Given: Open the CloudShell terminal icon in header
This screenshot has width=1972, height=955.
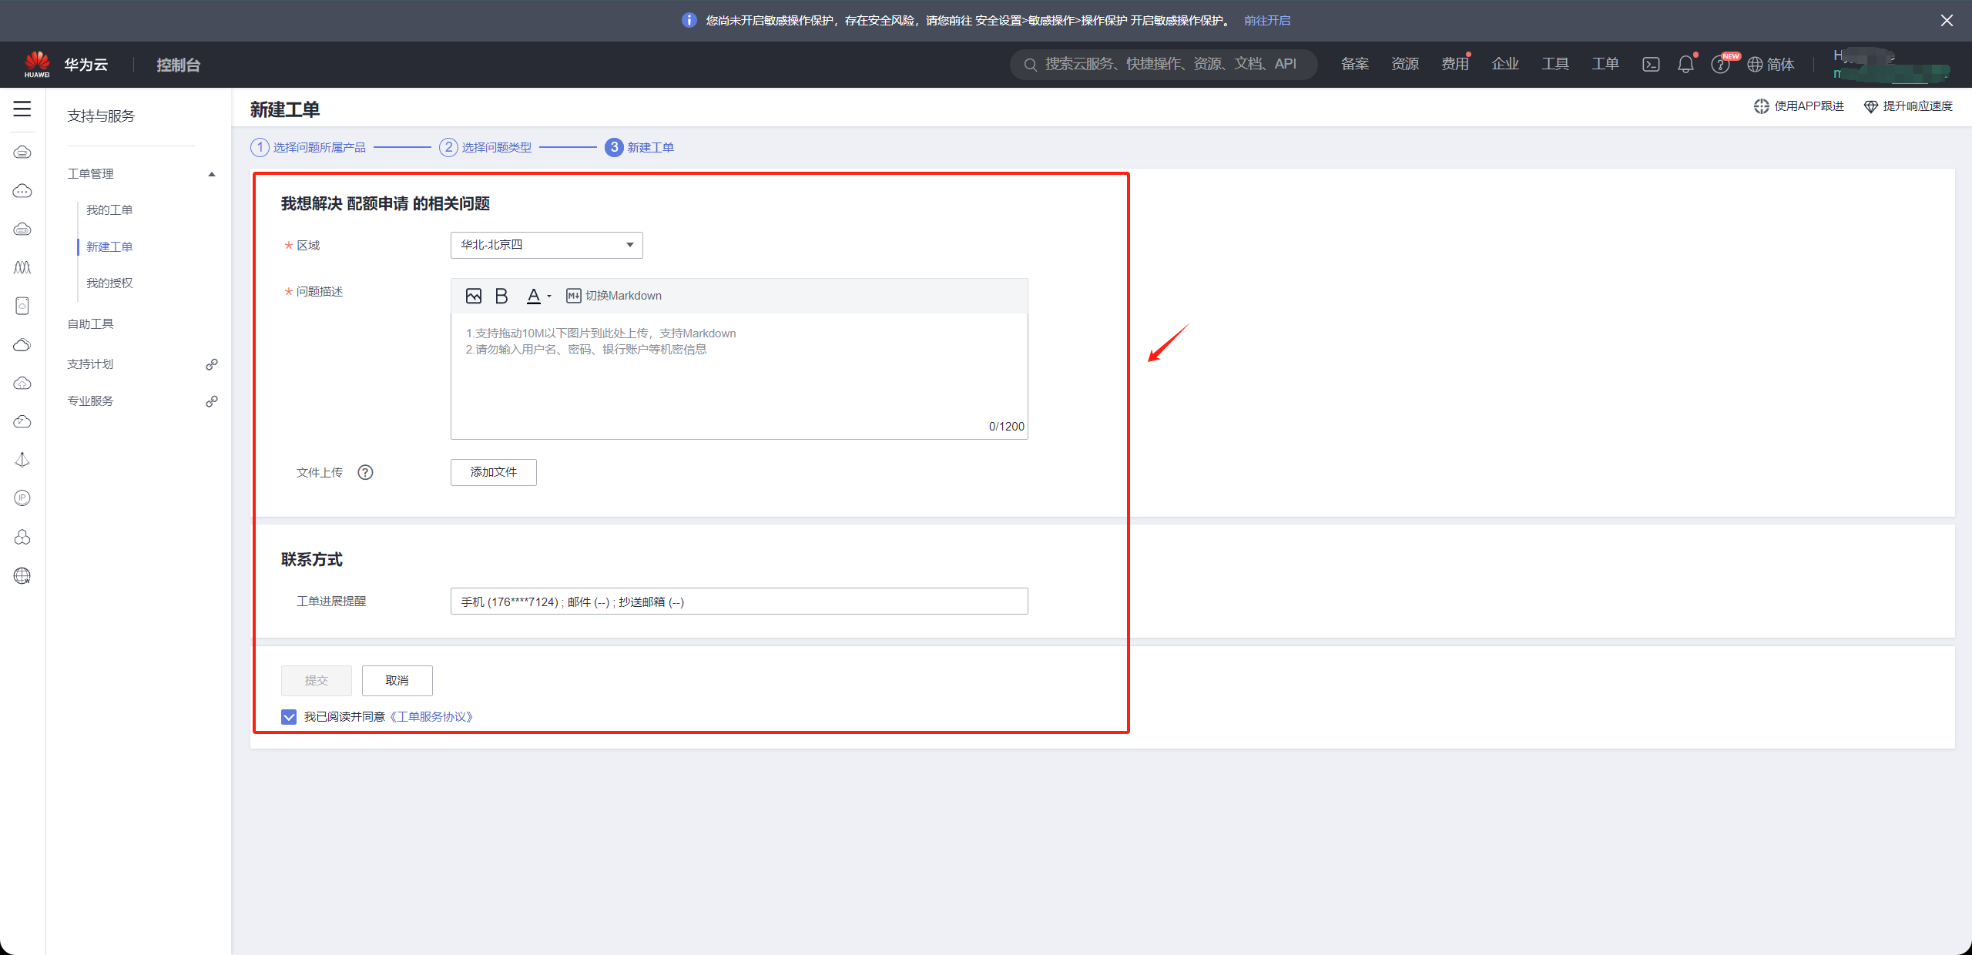Looking at the screenshot, I should click(x=1651, y=64).
